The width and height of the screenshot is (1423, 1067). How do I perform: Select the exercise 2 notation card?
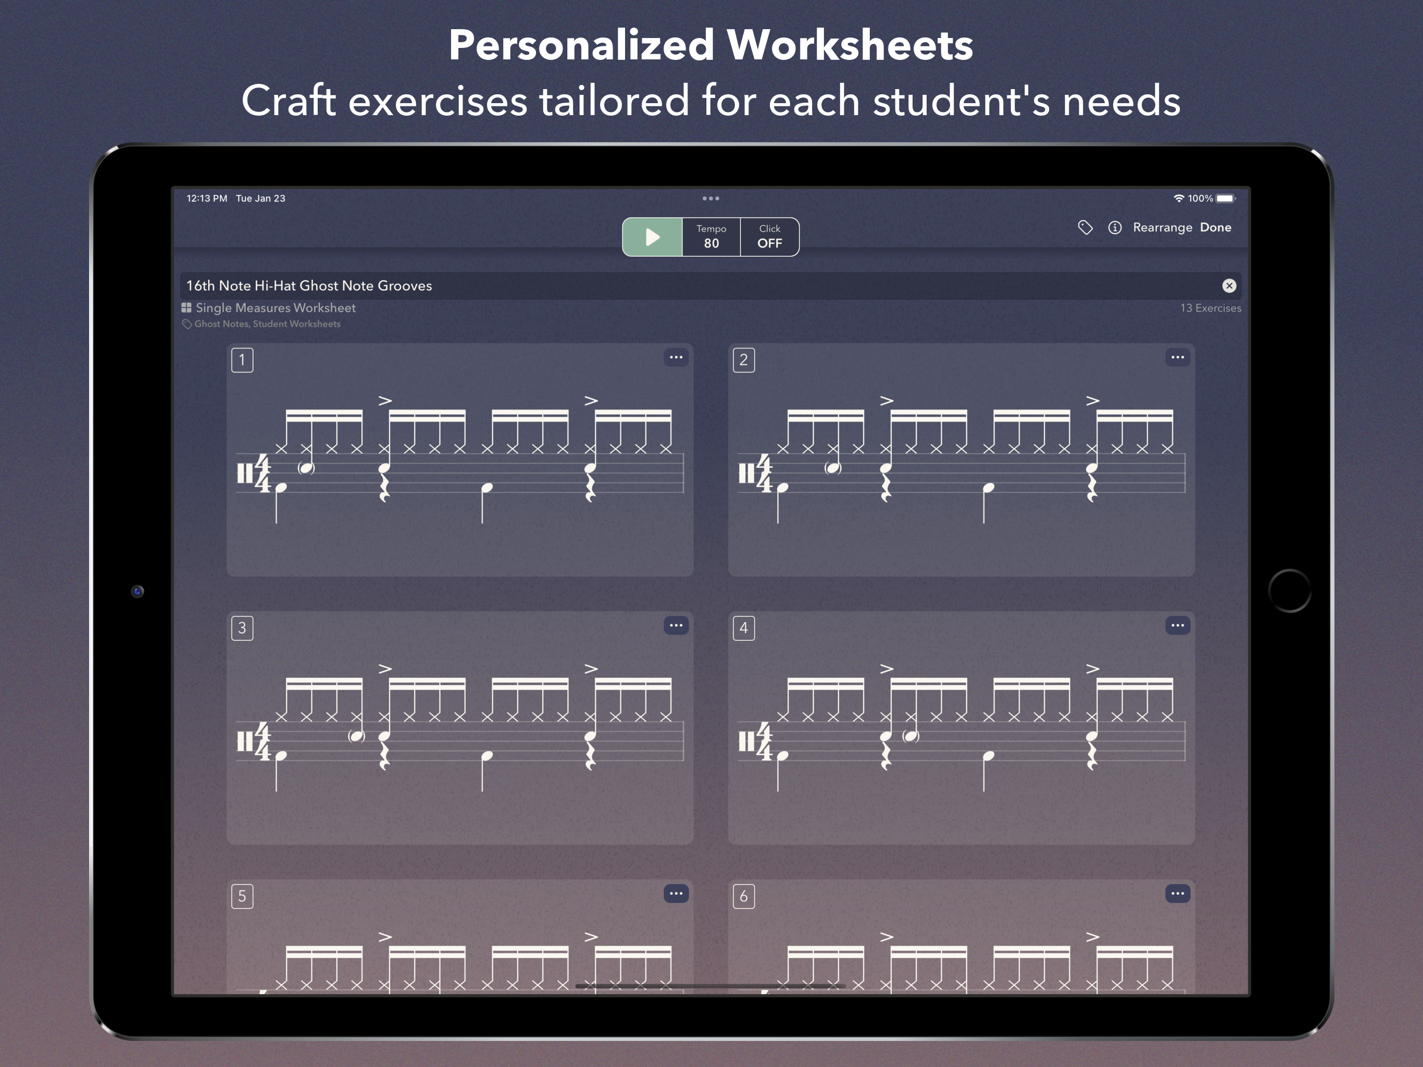tap(961, 460)
